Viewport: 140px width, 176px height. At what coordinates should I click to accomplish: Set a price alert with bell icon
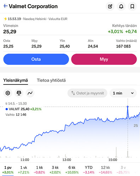pos(121,6)
